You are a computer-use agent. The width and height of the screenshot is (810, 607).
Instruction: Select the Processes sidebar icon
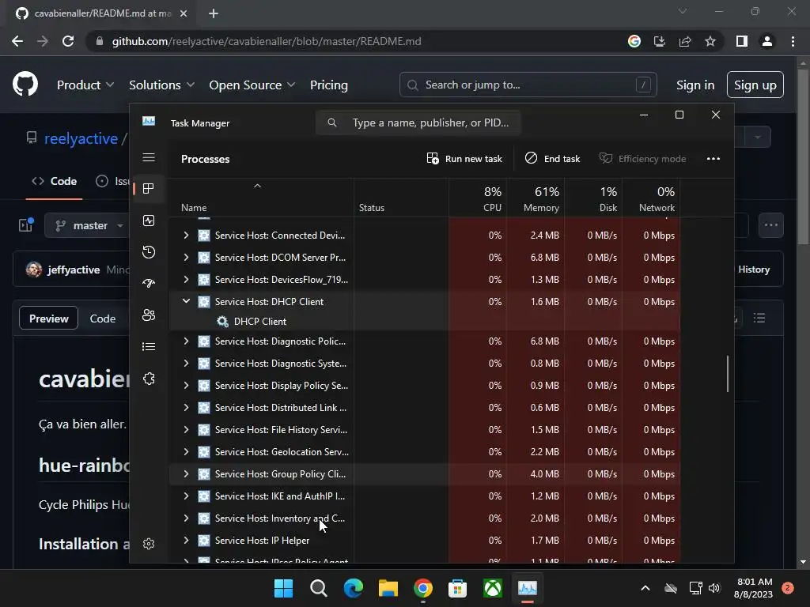(149, 189)
